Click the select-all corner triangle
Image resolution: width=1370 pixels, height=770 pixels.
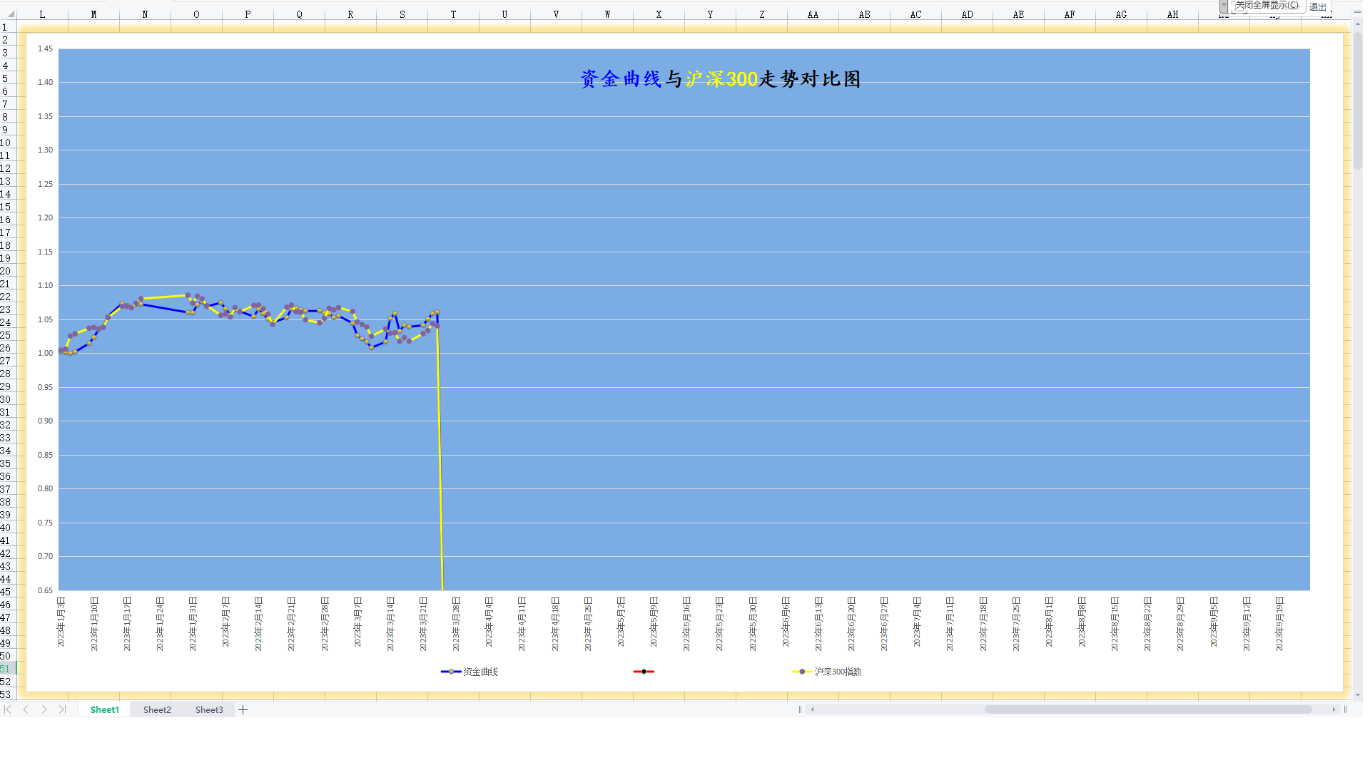[10, 14]
